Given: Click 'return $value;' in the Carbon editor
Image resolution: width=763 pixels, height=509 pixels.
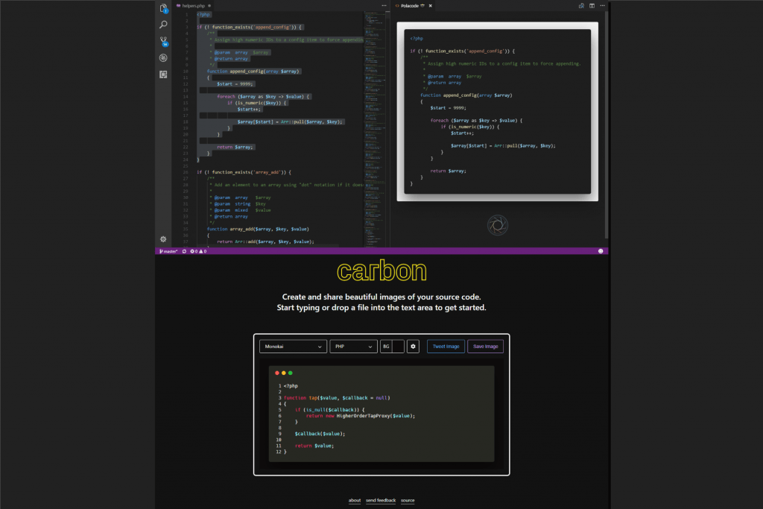Looking at the screenshot, I should (x=314, y=446).
